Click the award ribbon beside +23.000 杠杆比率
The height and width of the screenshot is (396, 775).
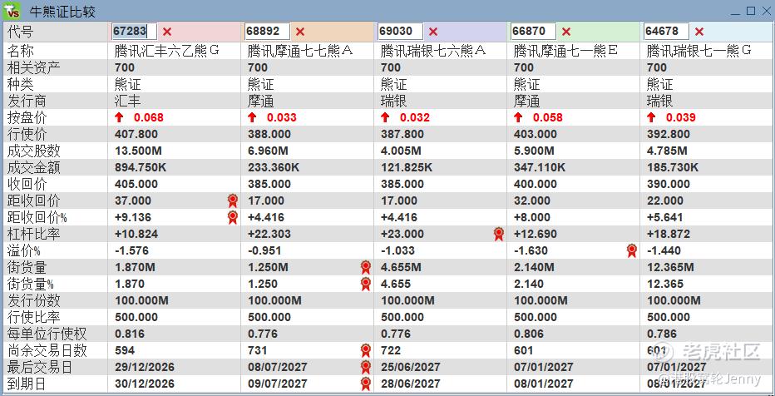pyautogui.click(x=499, y=234)
